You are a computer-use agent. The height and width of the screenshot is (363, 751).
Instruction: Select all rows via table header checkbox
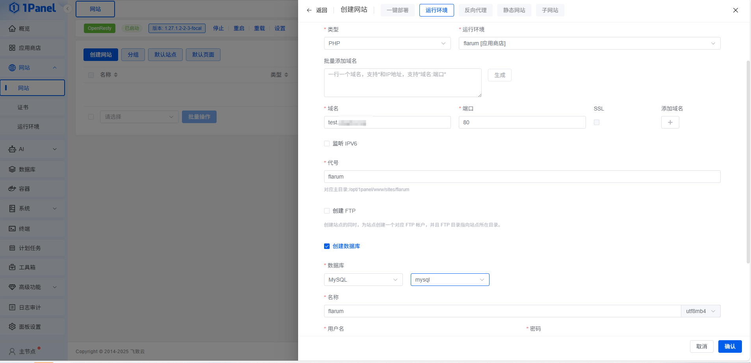(x=91, y=75)
